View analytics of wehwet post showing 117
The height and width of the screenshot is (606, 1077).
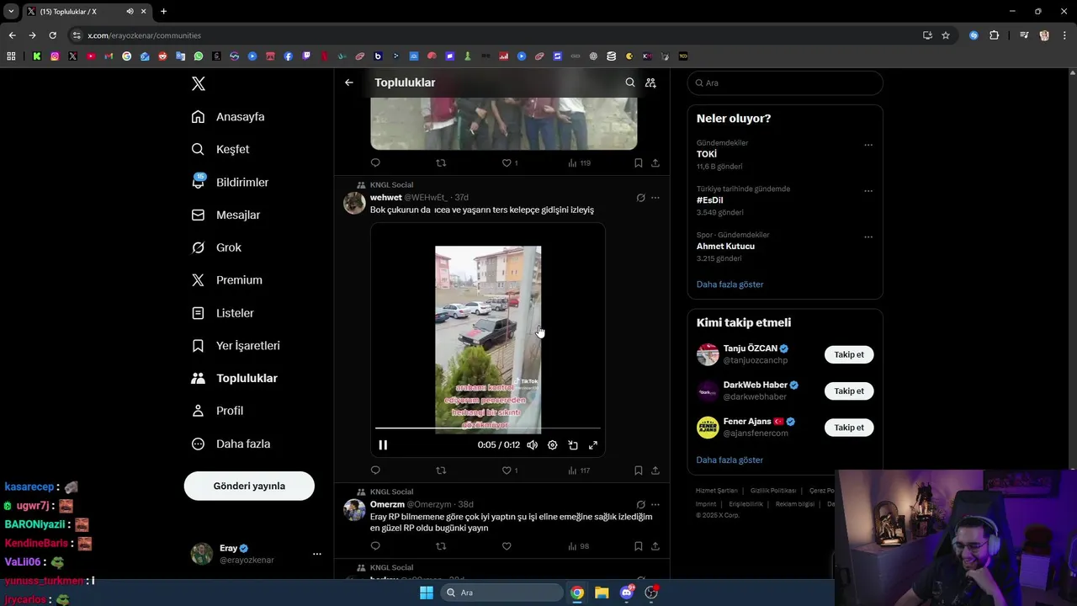(579, 470)
